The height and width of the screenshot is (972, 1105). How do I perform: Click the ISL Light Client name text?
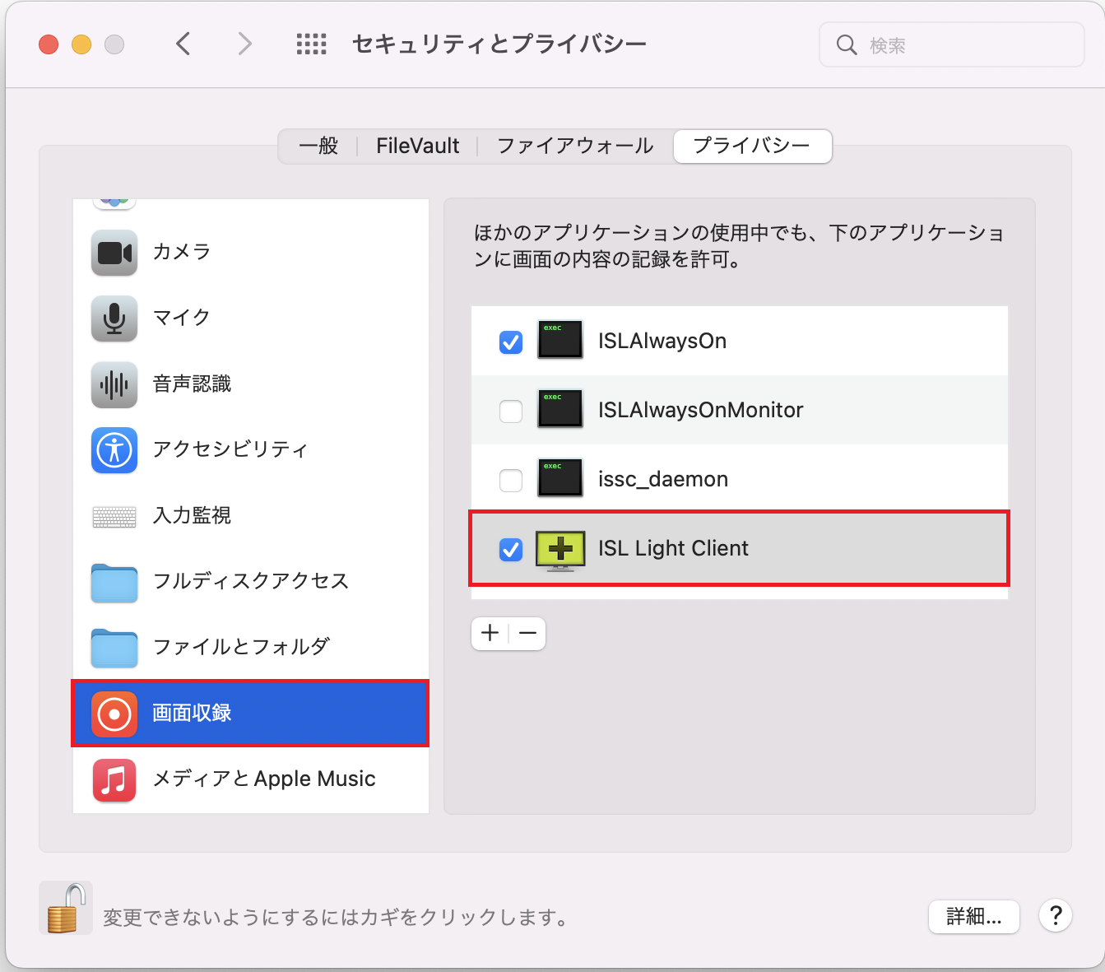click(673, 548)
